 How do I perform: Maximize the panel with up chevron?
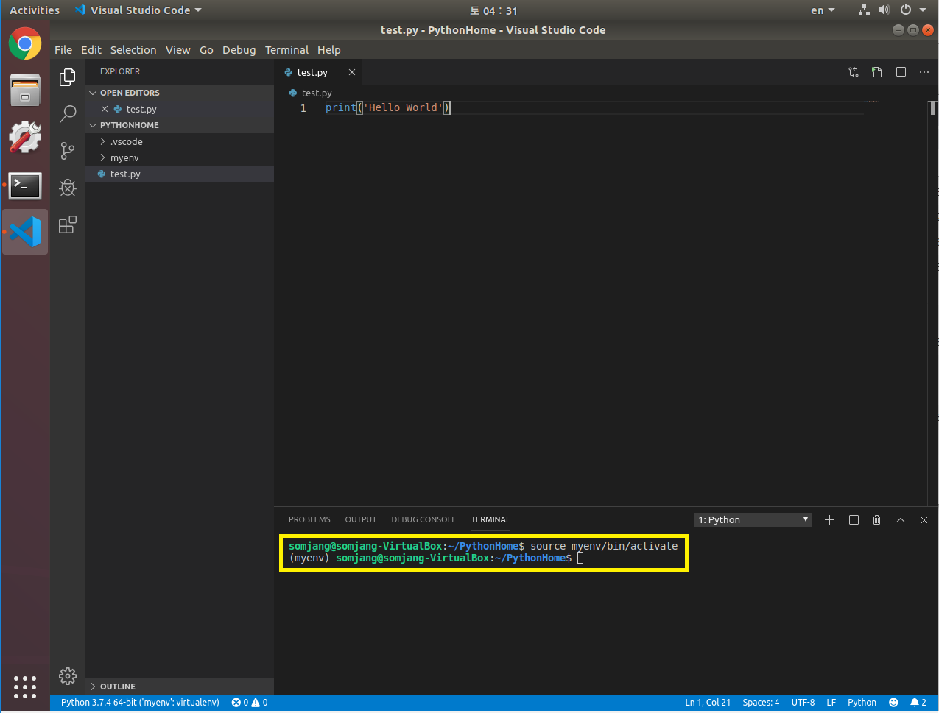[901, 519]
